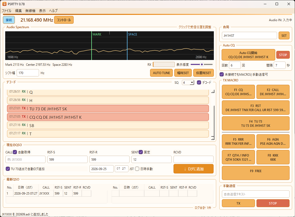Image resolution: width=295 pixels, height=217 pixels.
Task: Select the 07:27:05 CQ CQ TX row
Action: (x=108, y=117)
